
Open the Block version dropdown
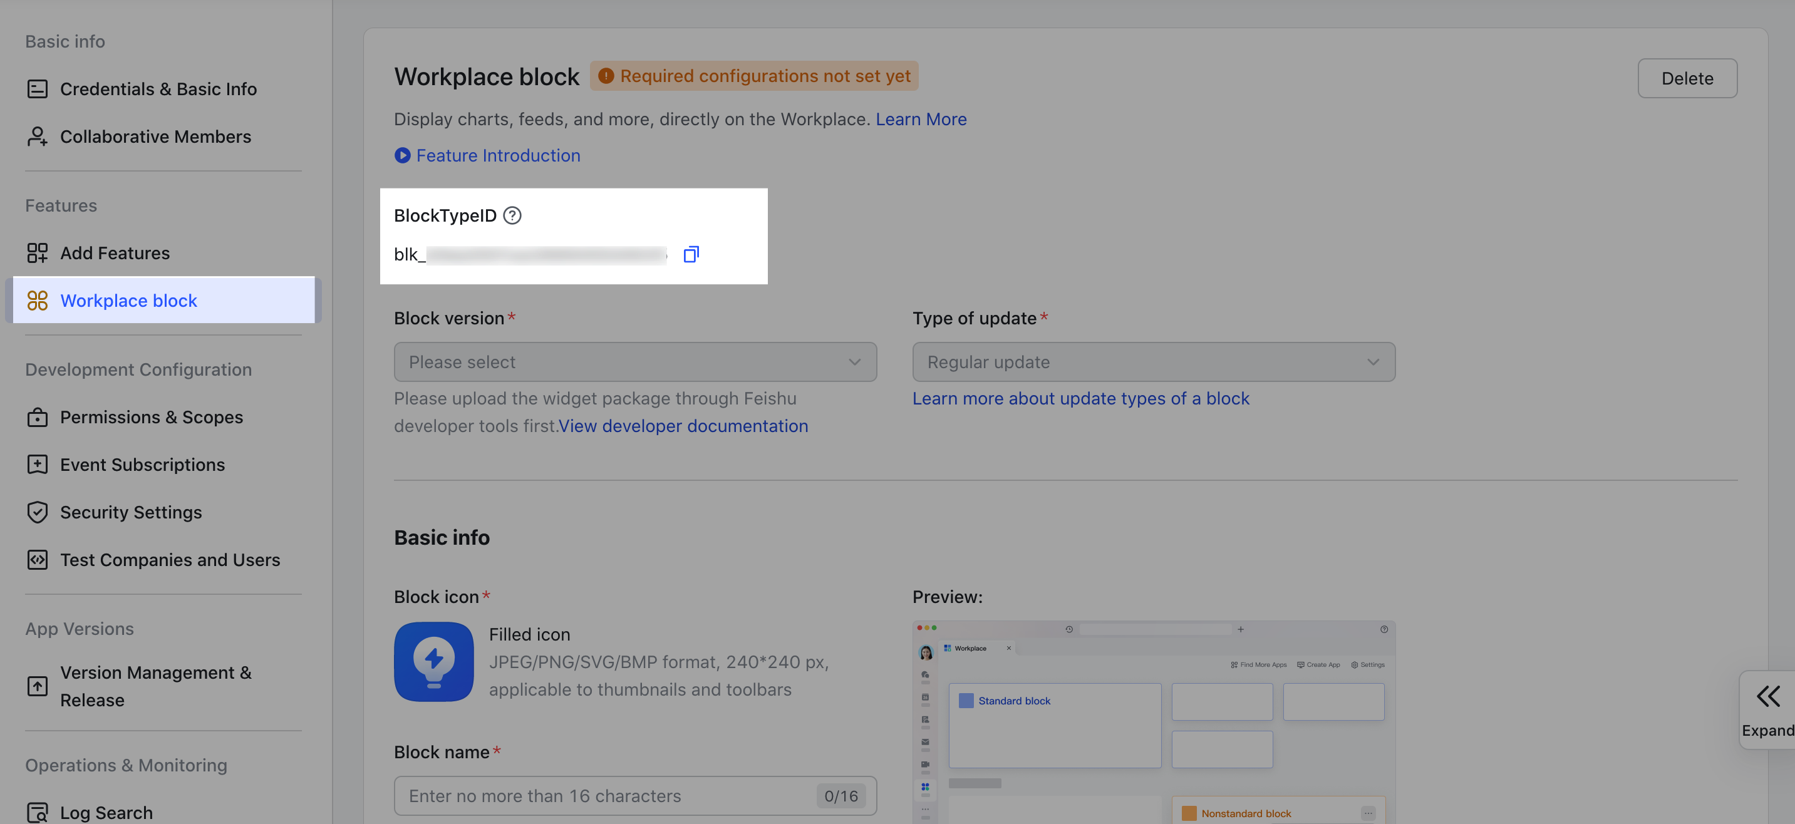[635, 362]
